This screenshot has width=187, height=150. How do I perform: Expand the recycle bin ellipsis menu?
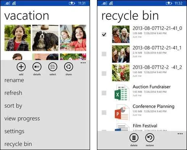pyautogui.click(x=180, y=134)
